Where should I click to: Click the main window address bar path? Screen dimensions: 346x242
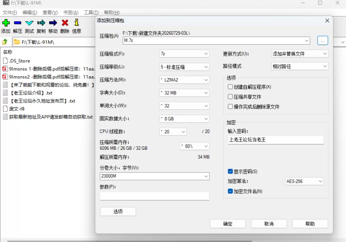coord(38,42)
